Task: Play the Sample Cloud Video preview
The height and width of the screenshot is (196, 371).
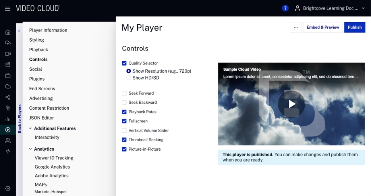Action: click(x=292, y=104)
